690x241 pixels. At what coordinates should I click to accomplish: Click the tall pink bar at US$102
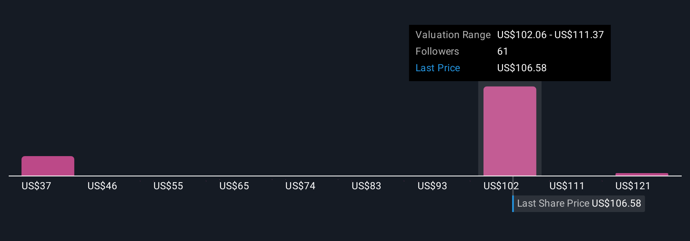510,131
